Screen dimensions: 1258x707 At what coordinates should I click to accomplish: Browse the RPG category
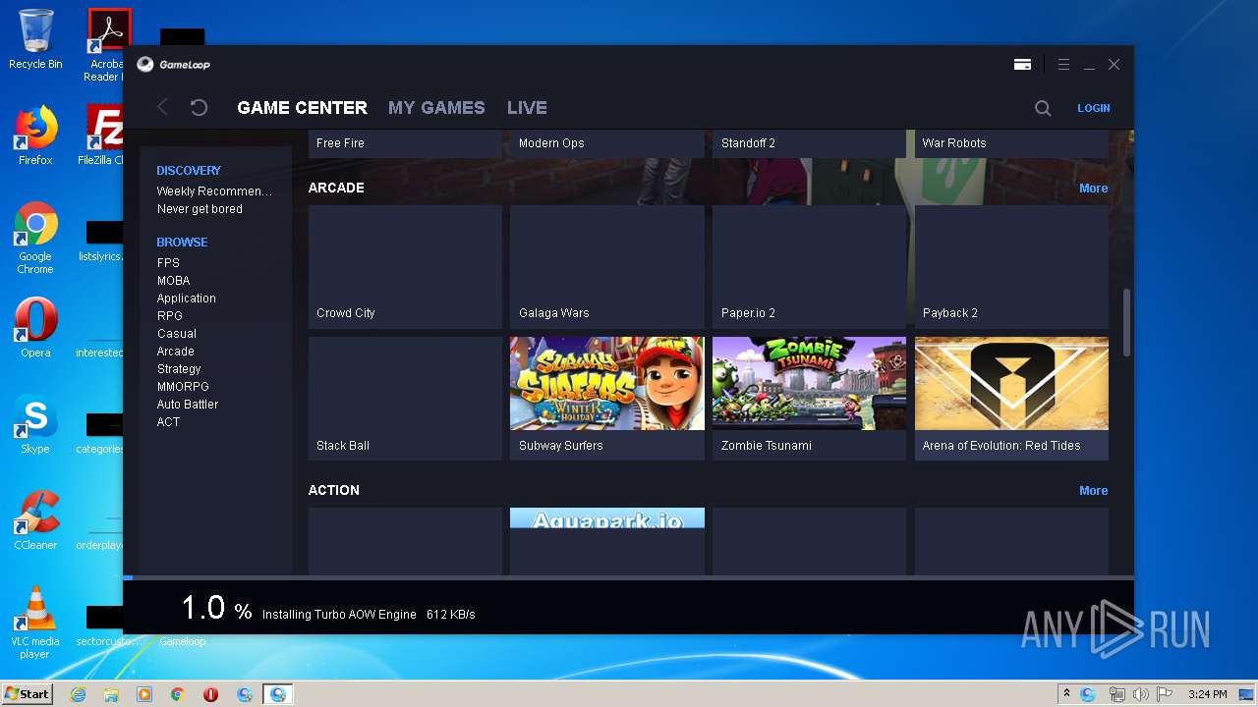[x=169, y=316]
